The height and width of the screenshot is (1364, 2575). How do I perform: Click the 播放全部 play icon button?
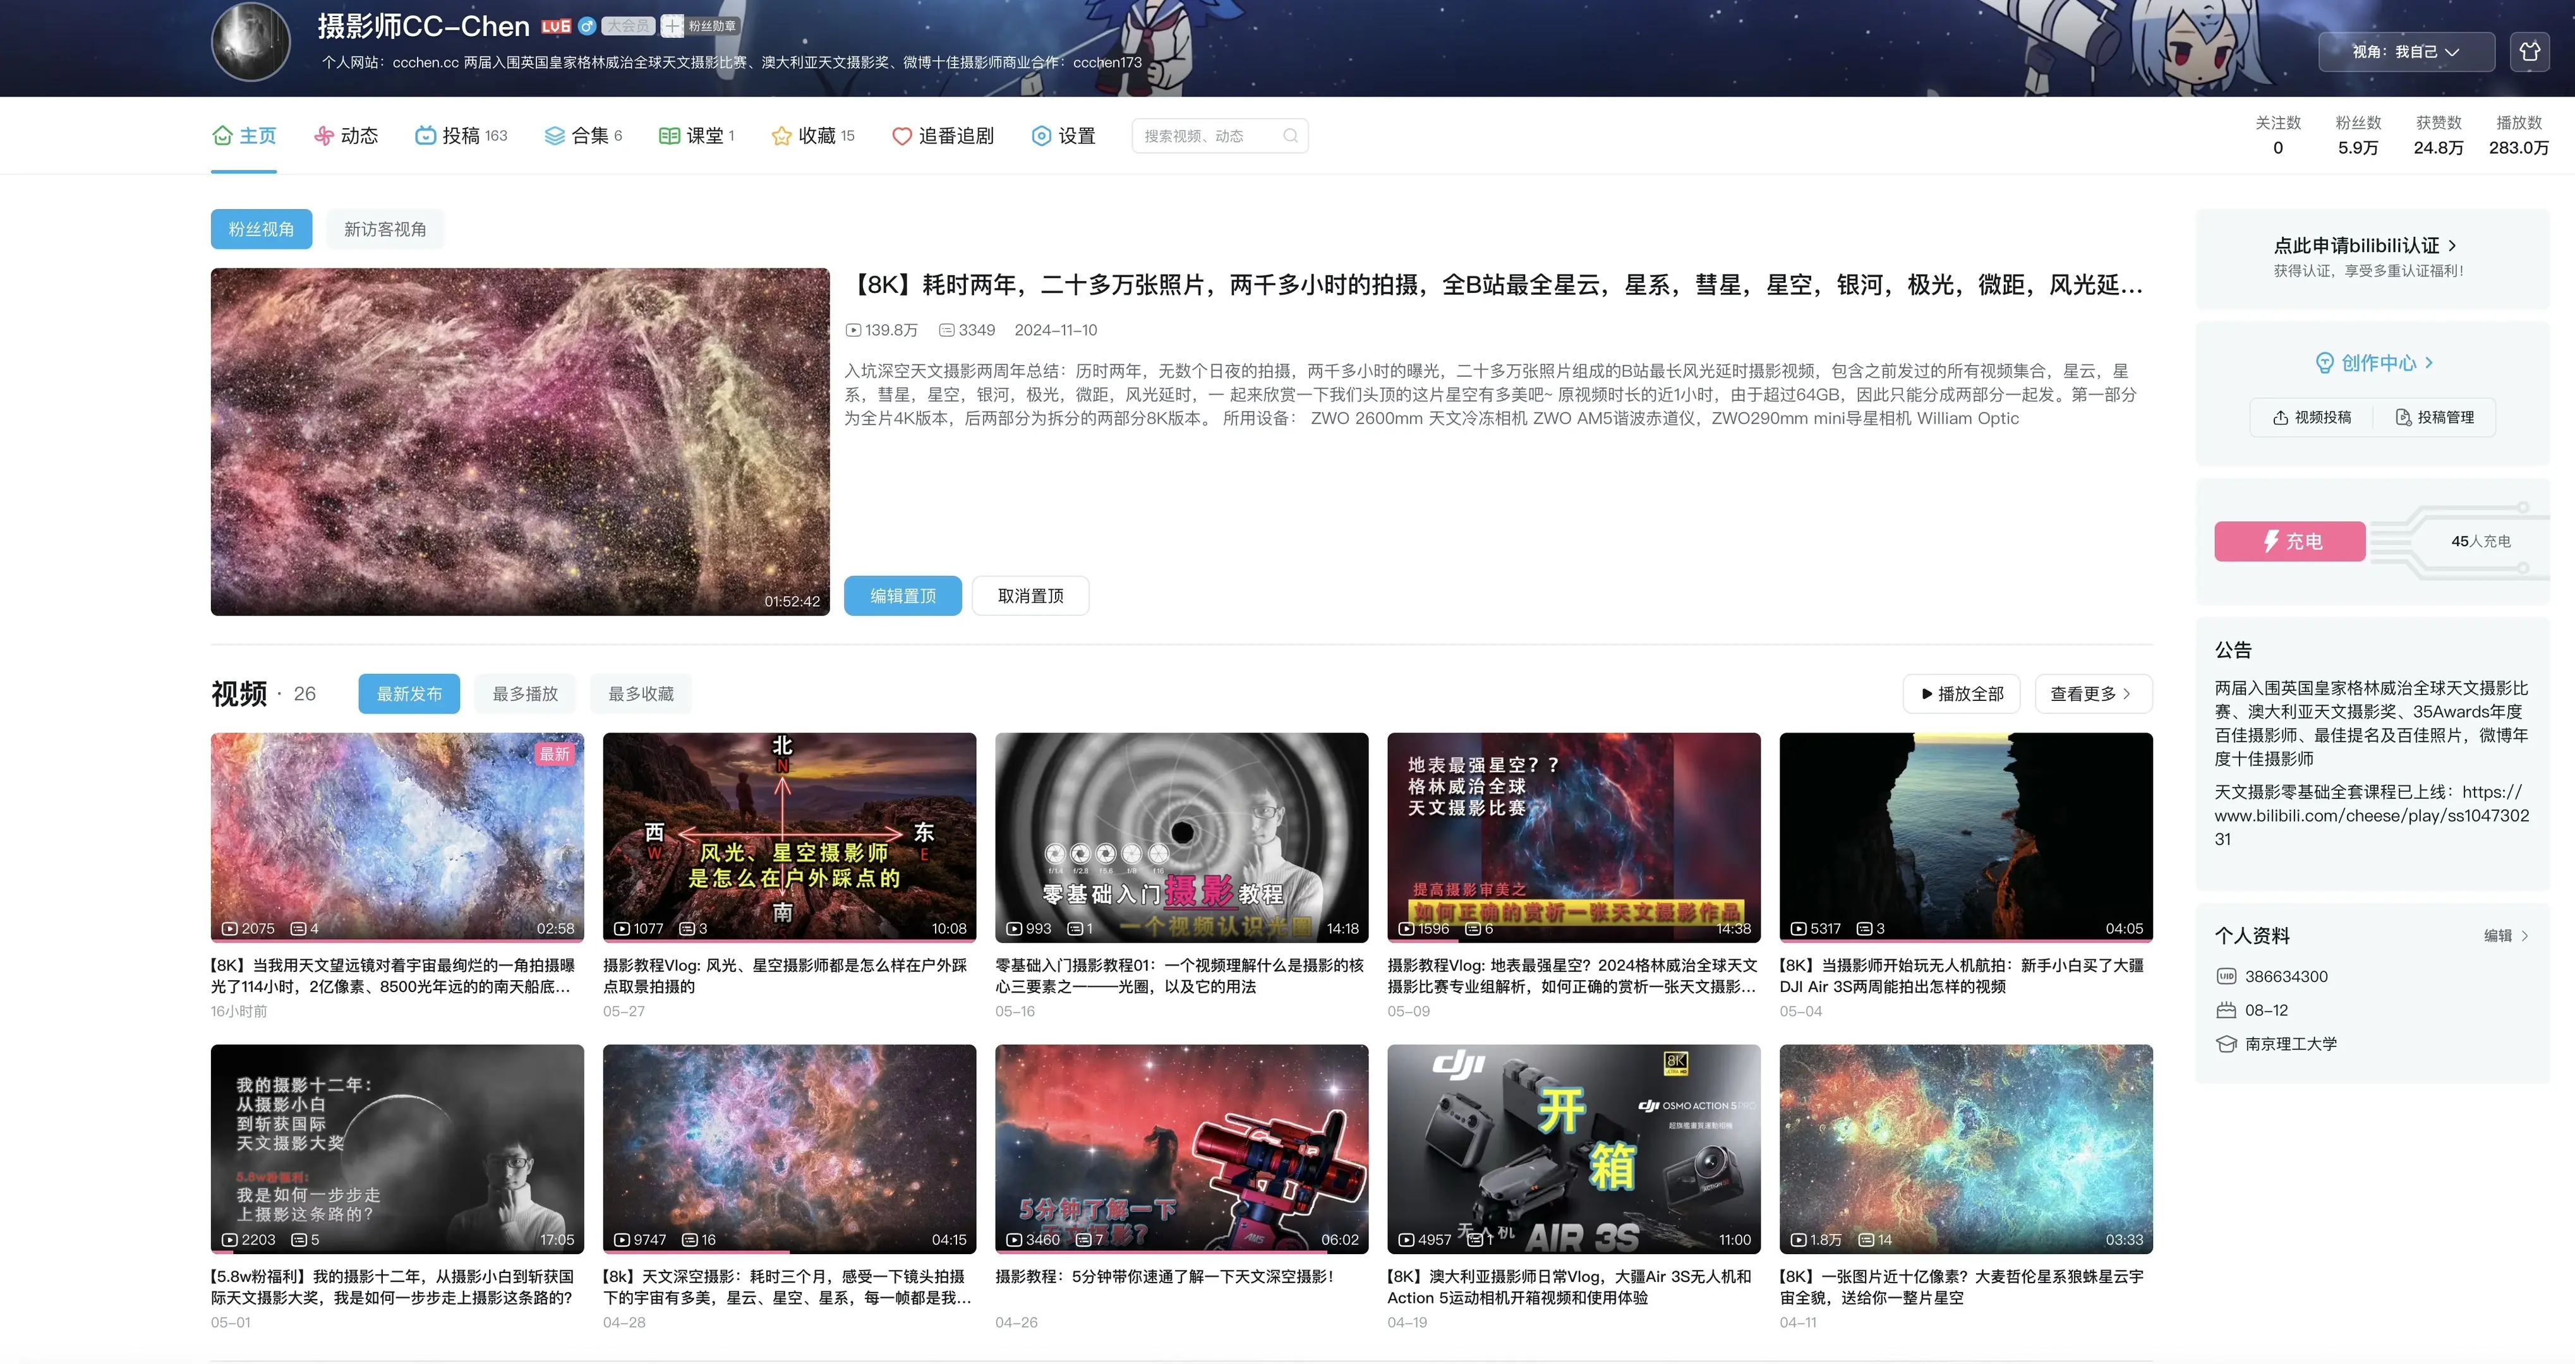[1961, 693]
